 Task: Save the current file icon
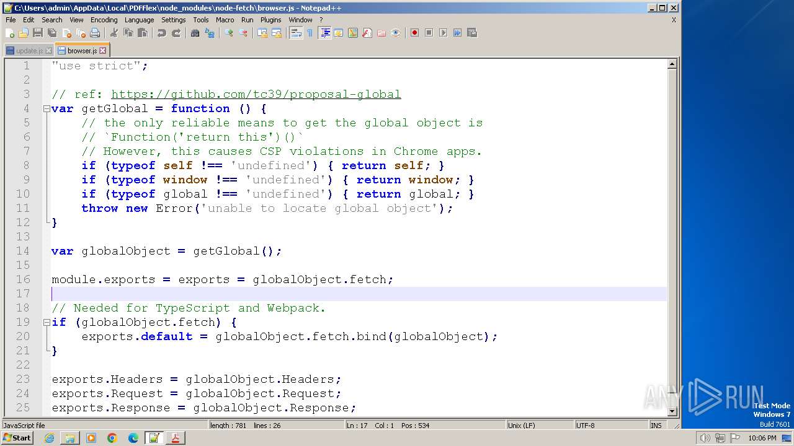point(38,33)
